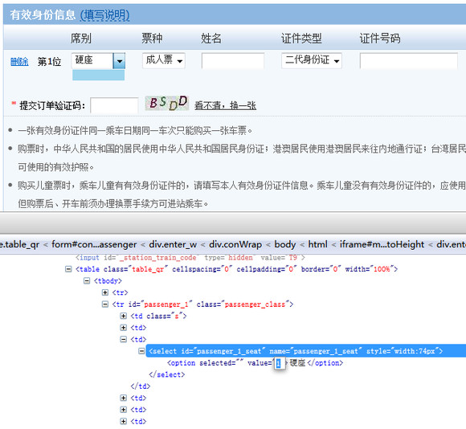The height and width of the screenshot is (429, 466).
Task: Expand the td class="s" node
Action: [x=124, y=316]
